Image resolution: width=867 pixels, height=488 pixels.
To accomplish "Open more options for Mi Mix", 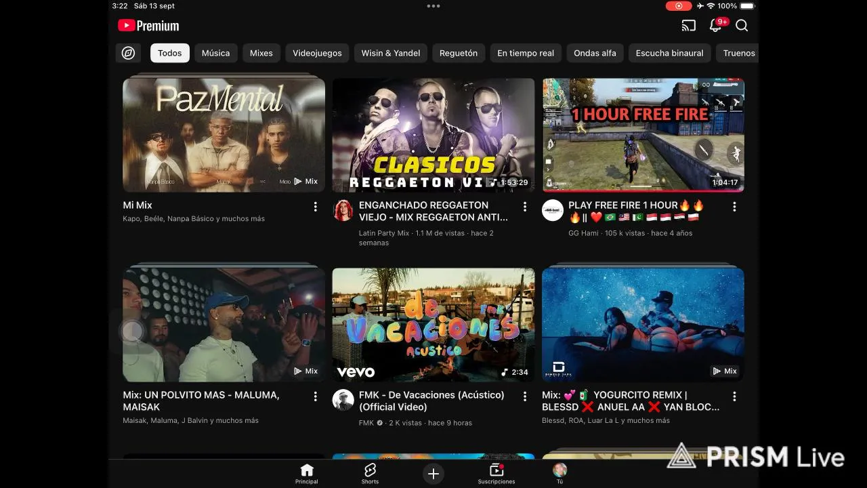I will [x=315, y=207].
